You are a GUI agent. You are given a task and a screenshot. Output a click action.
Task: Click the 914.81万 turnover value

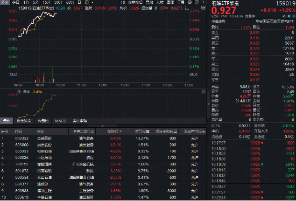[243, 101]
